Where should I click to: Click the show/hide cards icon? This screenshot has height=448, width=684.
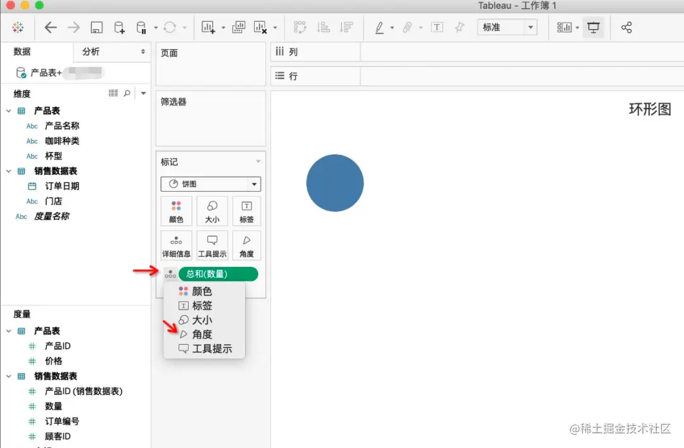pyautogui.click(x=564, y=27)
